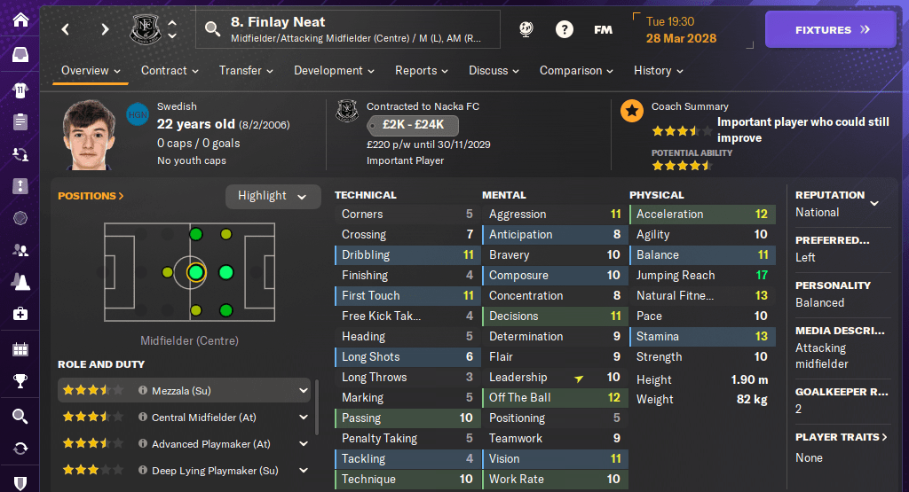
Task: Click the Fixtures button
Action: 831,29
